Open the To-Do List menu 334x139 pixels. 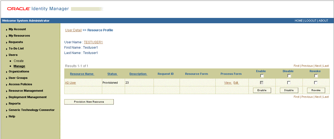click(x=16, y=48)
